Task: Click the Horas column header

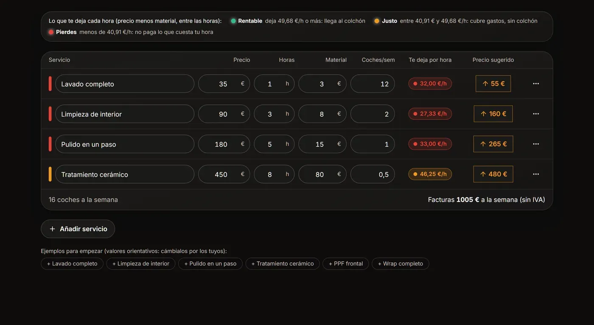Action: click(287, 60)
